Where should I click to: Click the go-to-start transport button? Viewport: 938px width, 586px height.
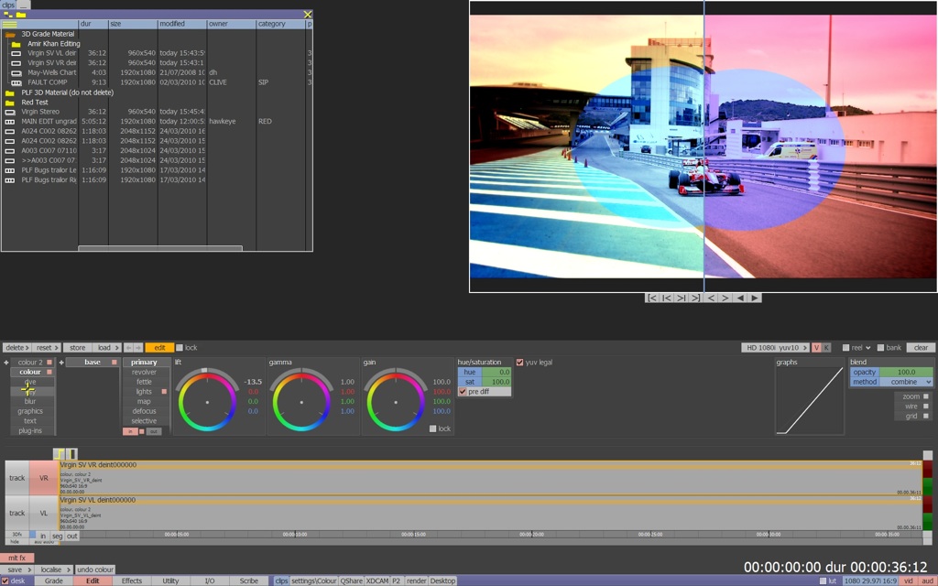[x=652, y=298]
